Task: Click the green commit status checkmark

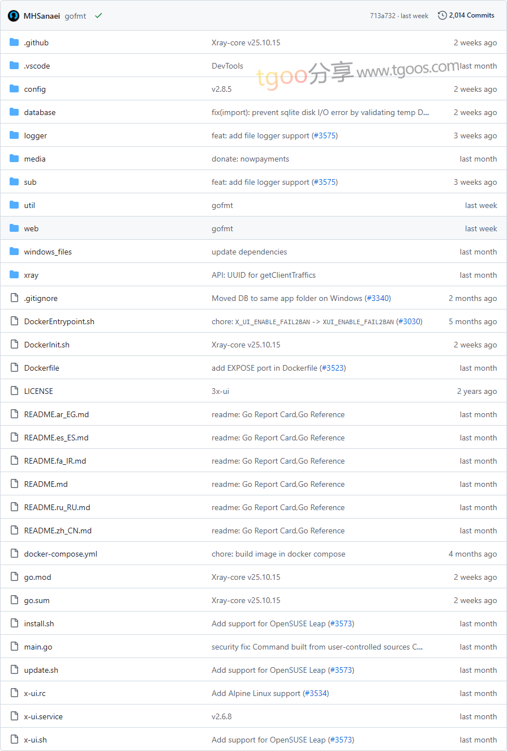Action: [x=98, y=16]
